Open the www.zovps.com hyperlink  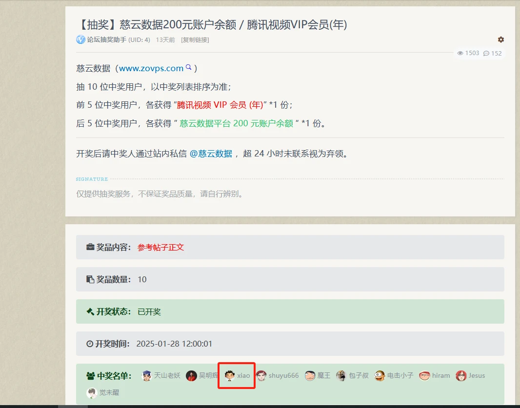(x=151, y=68)
